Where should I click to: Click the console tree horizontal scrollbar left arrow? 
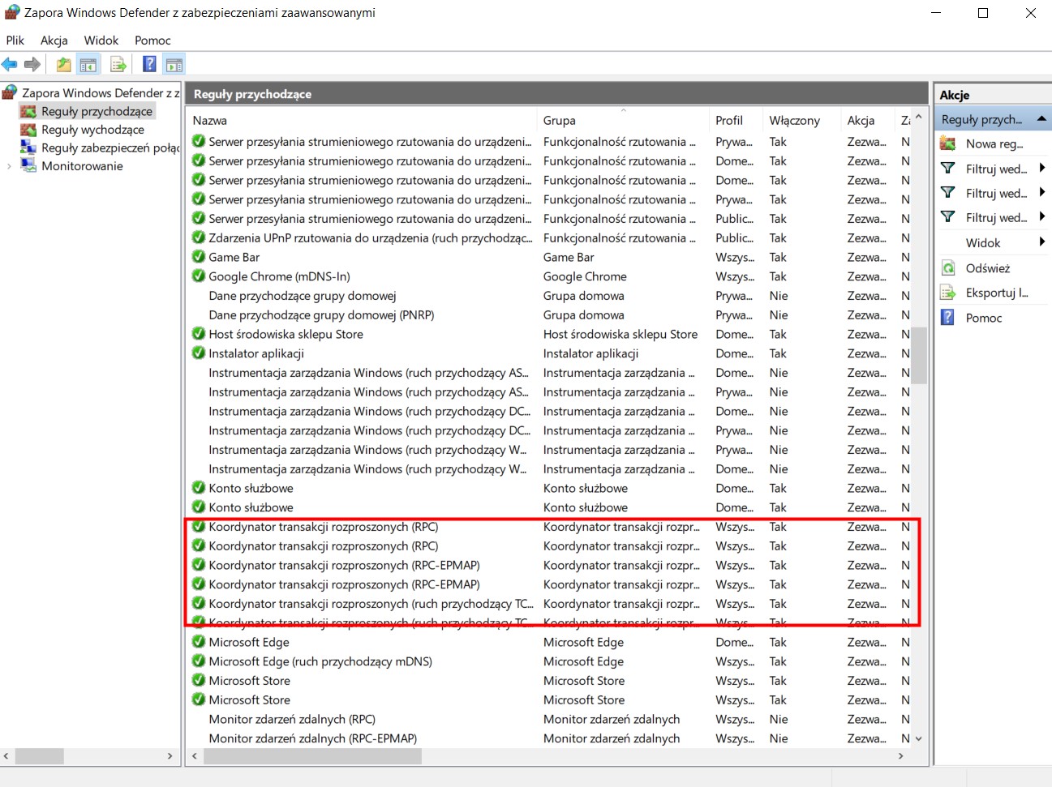click(6, 755)
